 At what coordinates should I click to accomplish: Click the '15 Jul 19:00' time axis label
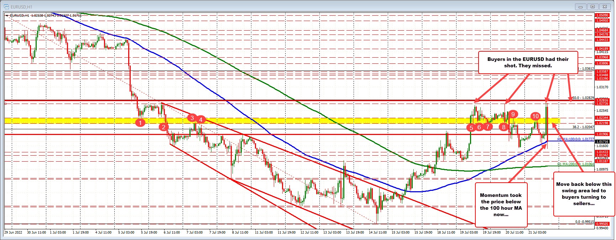click(x=423, y=232)
